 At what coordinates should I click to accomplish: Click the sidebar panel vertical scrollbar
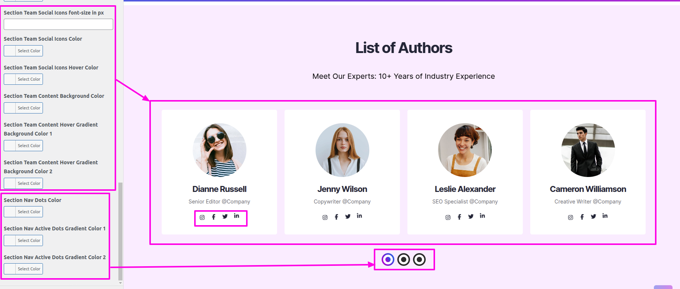[x=120, y=231]
